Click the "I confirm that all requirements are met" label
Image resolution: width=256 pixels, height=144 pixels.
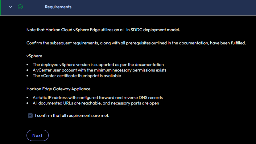tap(72, 116)
